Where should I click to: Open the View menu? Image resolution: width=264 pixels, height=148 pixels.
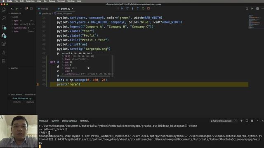click(39, 1)
